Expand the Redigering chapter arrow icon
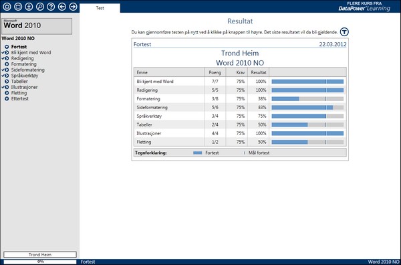Image resolution: width=401 pixels, height=265 pixels. tap(7, 58)
